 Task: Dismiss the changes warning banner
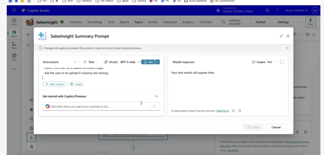pyautogui.click(x=287, y=48)
